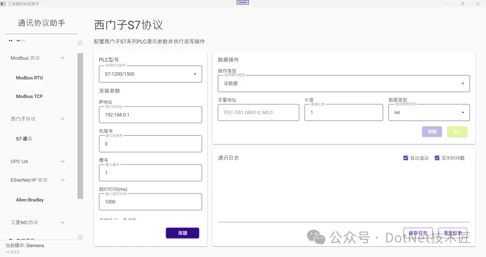
Task: Collapse the Modbus 协议 group
Action: pos(38,58)
